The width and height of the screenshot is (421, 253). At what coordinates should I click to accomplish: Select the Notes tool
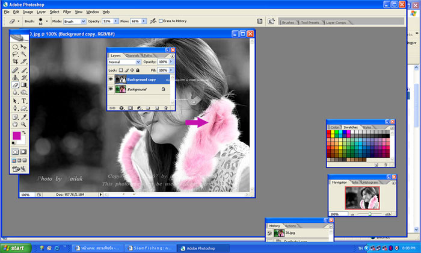pyautogui.click(x=15, y=117)
